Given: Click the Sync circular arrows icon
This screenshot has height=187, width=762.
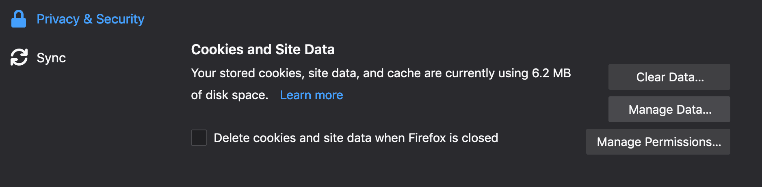Looking at the screenshot, I should pyautogui.click(x=19, y=57).
